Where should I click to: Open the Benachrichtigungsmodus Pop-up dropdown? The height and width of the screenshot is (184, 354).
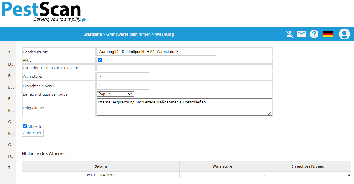[x=115, y=94]
